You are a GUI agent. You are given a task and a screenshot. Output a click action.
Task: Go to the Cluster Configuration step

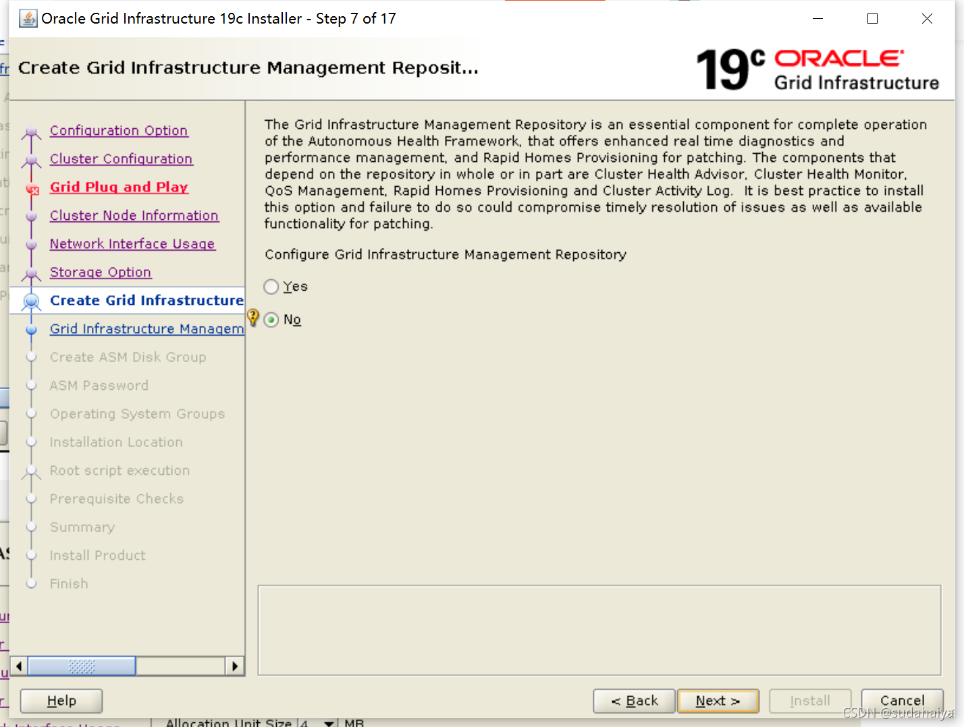(121, 158)
